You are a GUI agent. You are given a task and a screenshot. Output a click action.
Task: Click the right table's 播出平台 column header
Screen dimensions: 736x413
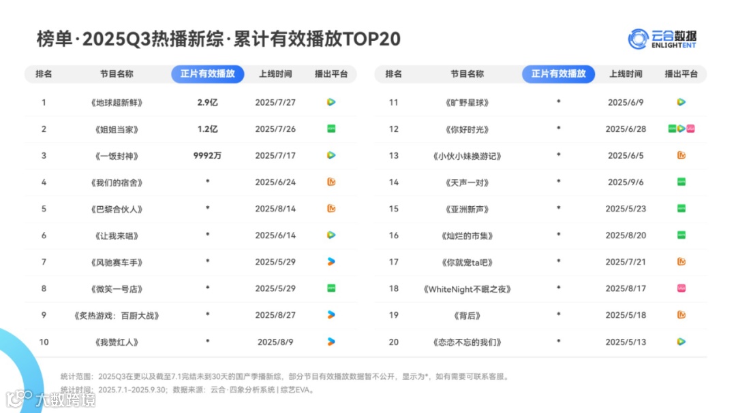pyautogui.click(x=681, y=74)
